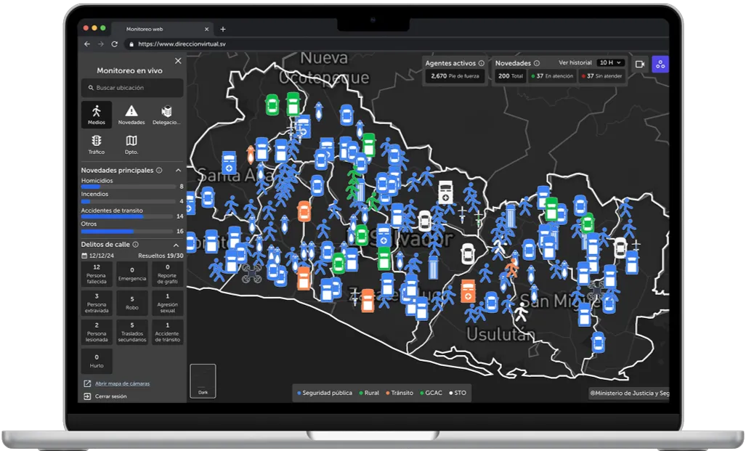Screen dimensions: 746x451
Task: Click the Homicidios progress bar
Action: click(129, 187)
